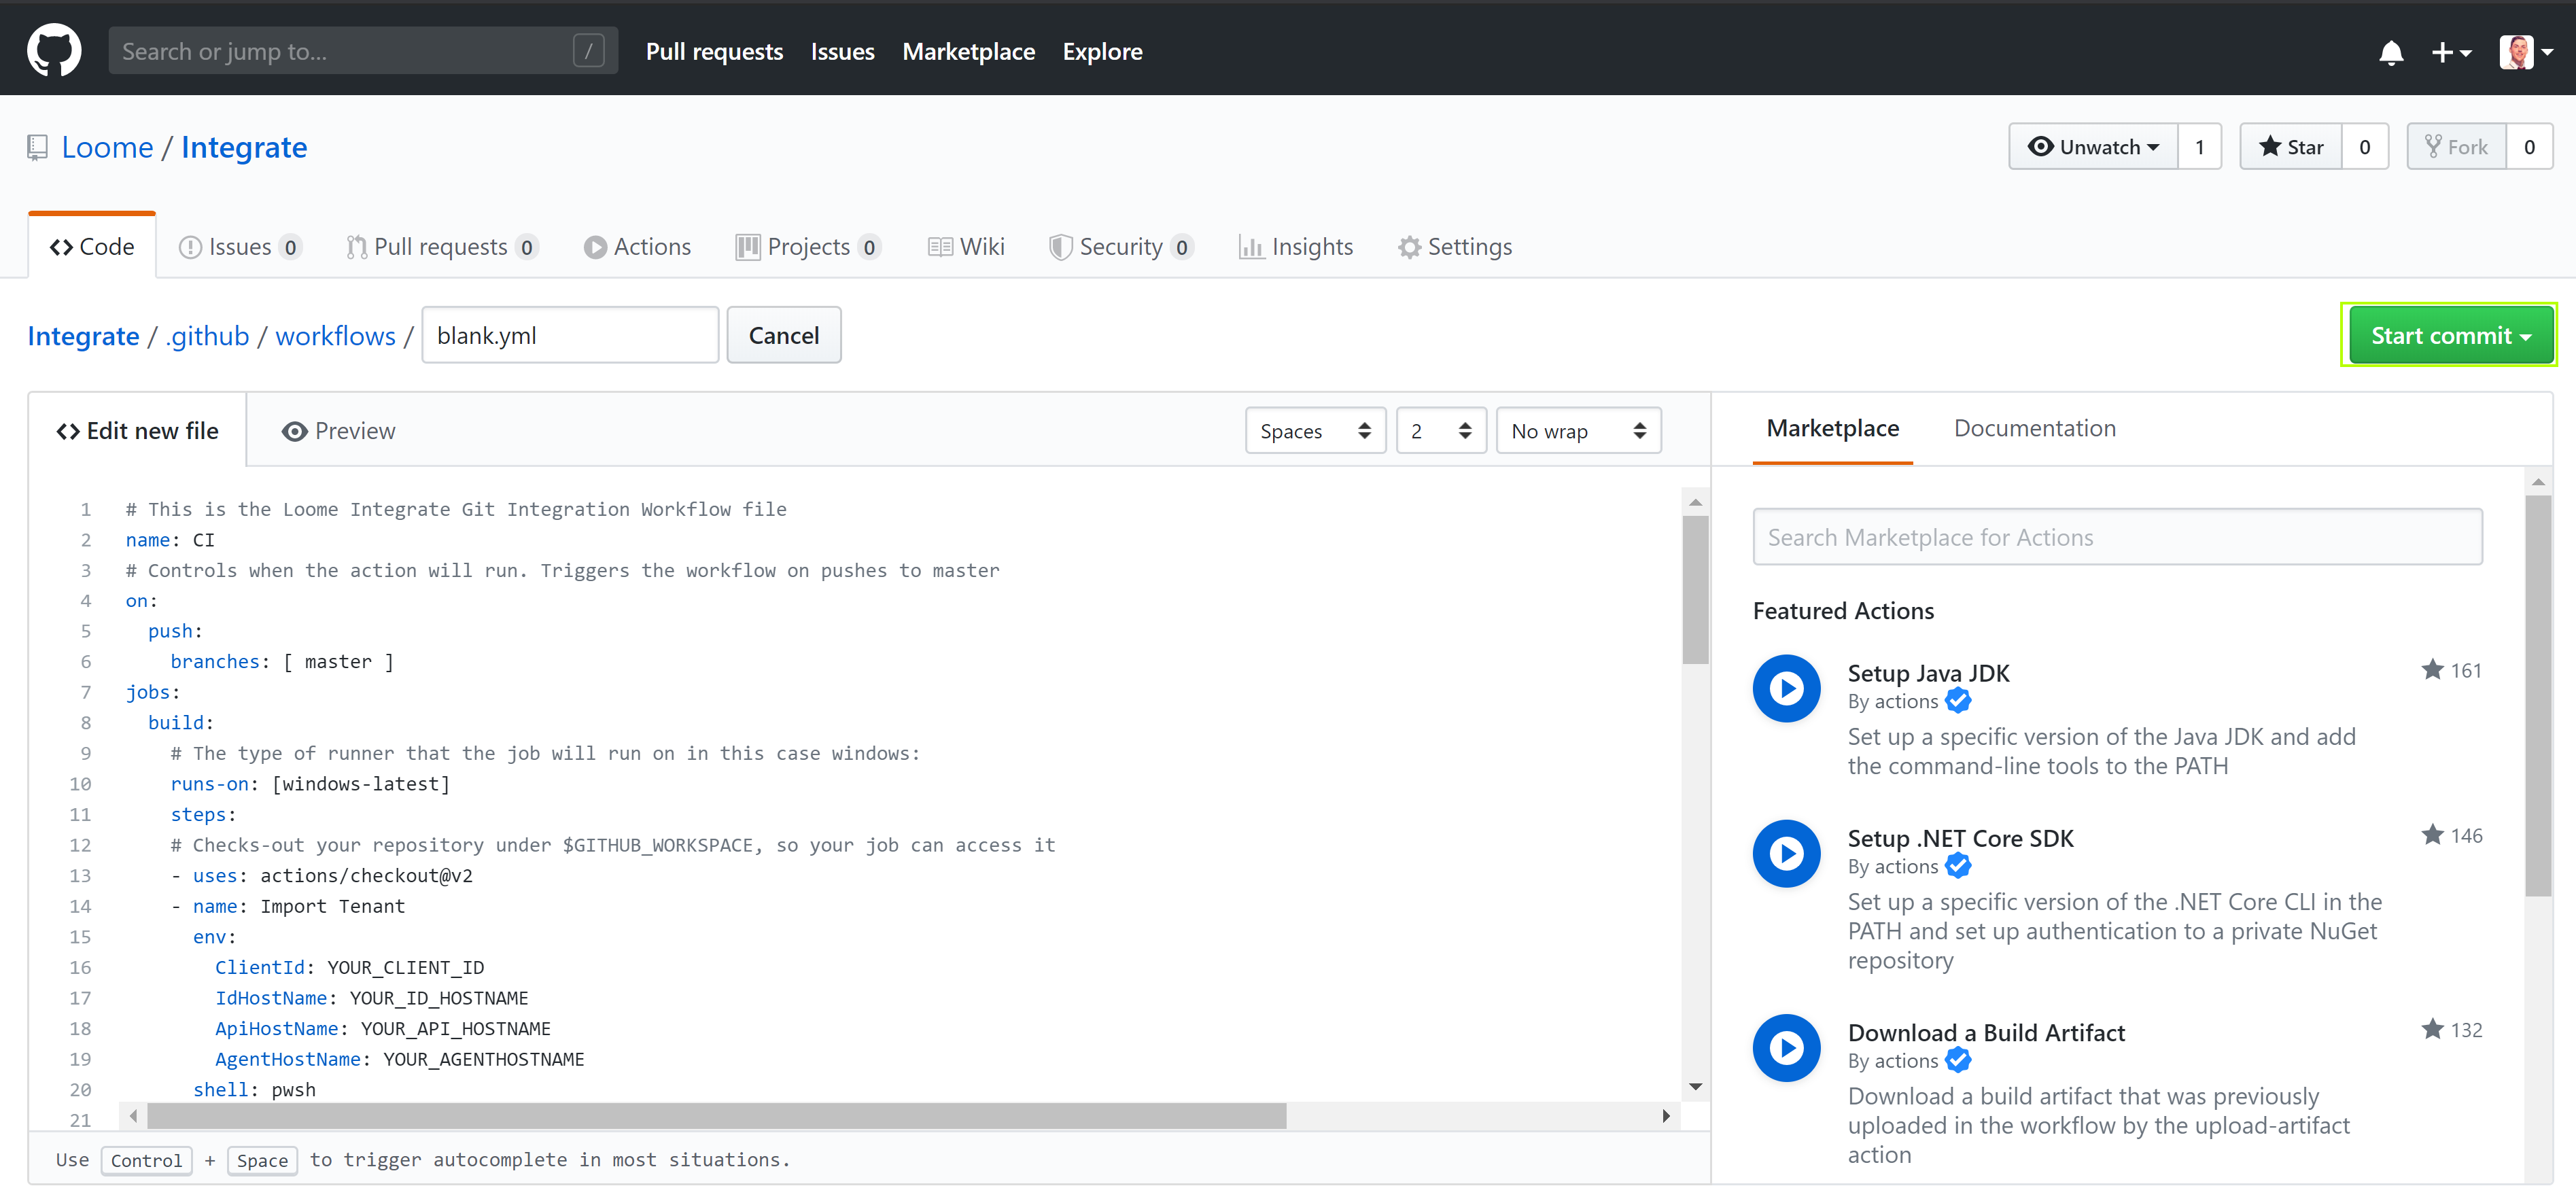Go to GitHub home via Octocat logo
The height and width of the screenshot is (1203, 2576).
54,50
